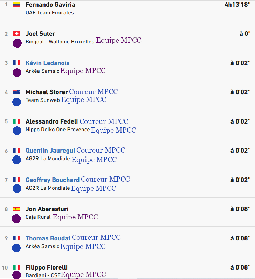Viewport: 255px width, 279px height.
Task: Open Thomas Boudat rider link
Action: pos(48,238)
